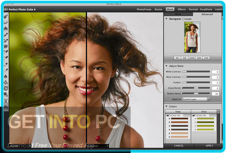The width and height of the screenshot is (227, 153).
Task: Collapse the Colors section
Action: [x=166, y=106]
